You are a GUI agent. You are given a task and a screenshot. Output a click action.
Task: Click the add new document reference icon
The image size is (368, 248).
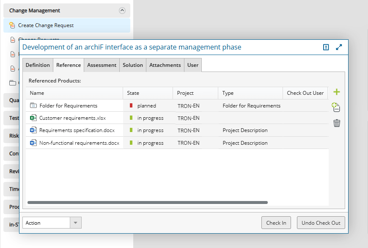(336, 107)
